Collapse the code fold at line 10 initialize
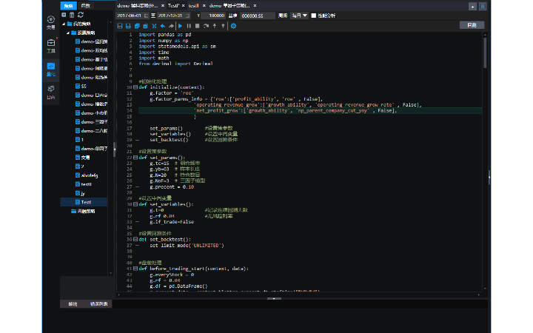The width and height of the screenshot is (533, 333). point(135,87)
